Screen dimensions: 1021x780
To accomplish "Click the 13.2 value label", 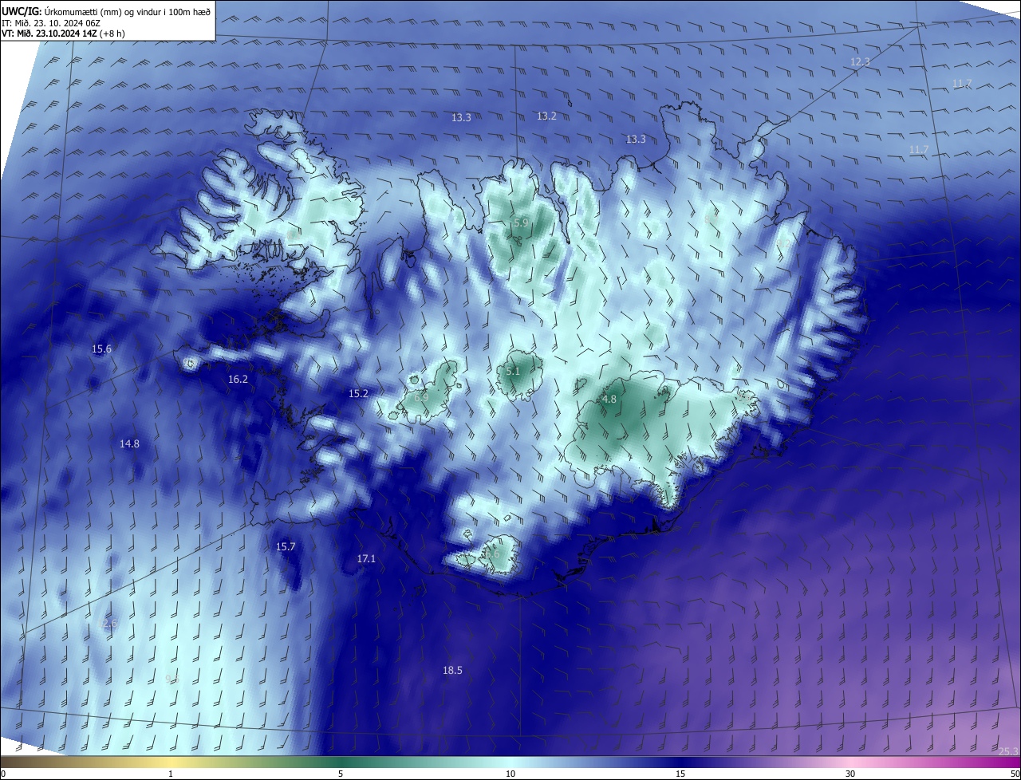I will coord(546,116).
